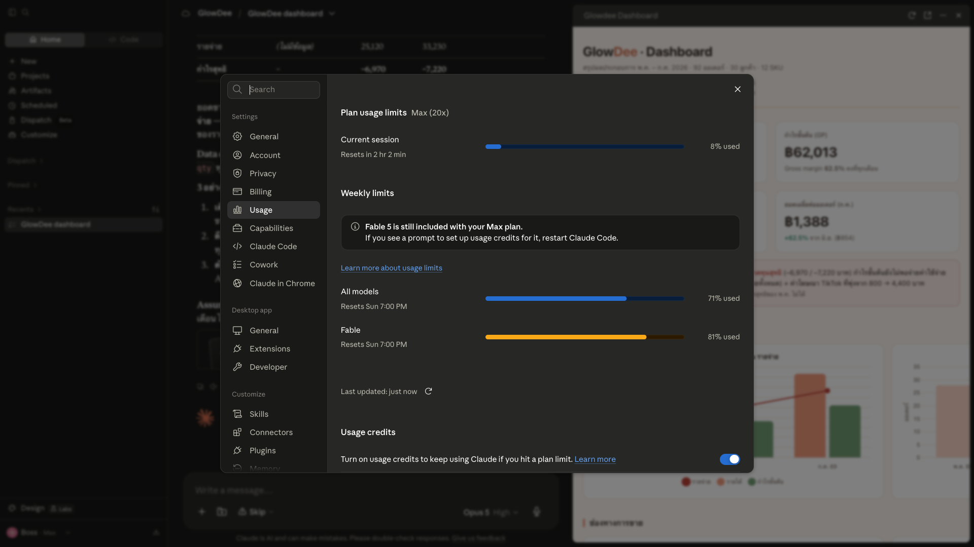The image size is (974, 547).
Task: Click All models weekly usage bar
Action: coord(584,299)
